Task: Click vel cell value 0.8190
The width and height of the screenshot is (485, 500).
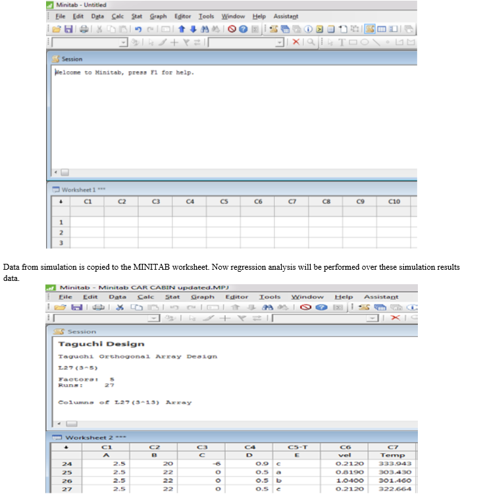Action: pos(344,472)
